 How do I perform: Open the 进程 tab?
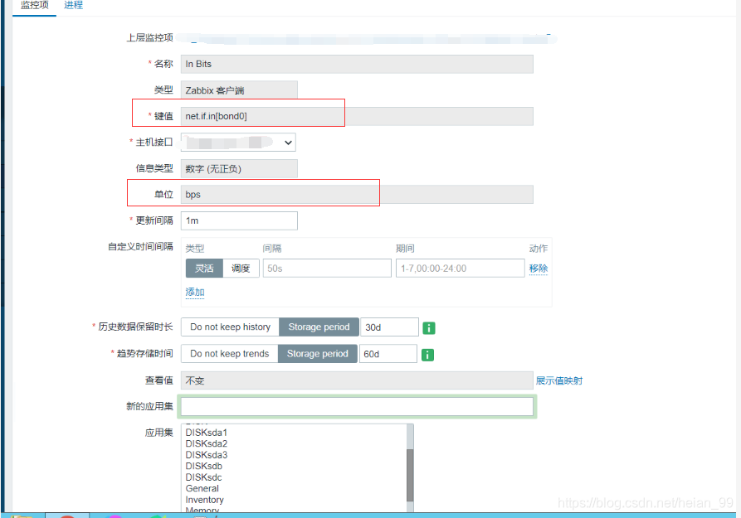click(x=73, y=5)
